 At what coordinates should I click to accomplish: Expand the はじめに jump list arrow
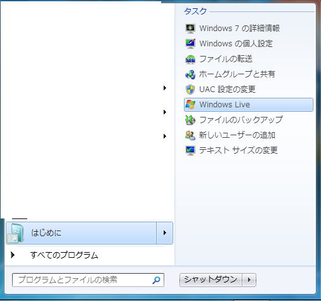[x=165, y=233]
